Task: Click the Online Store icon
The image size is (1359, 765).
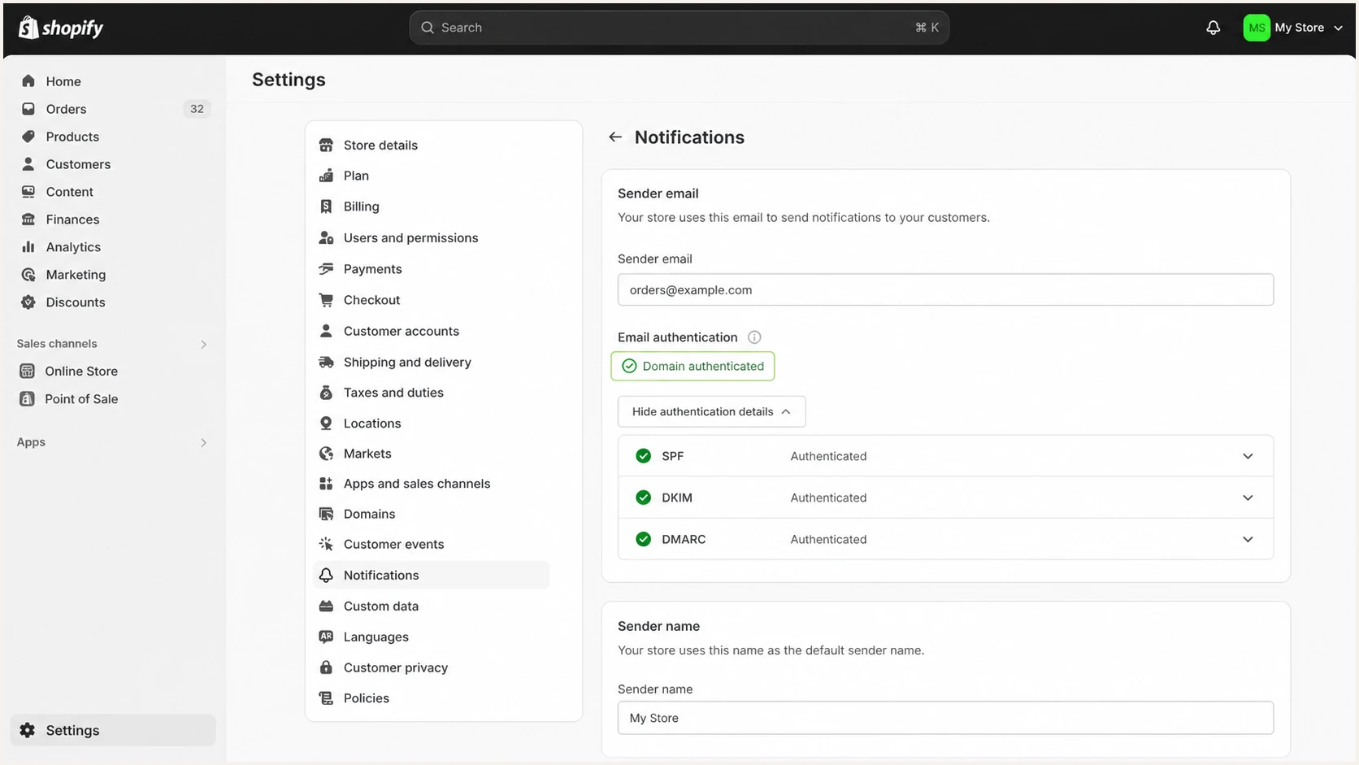Action: coord(27,371)
